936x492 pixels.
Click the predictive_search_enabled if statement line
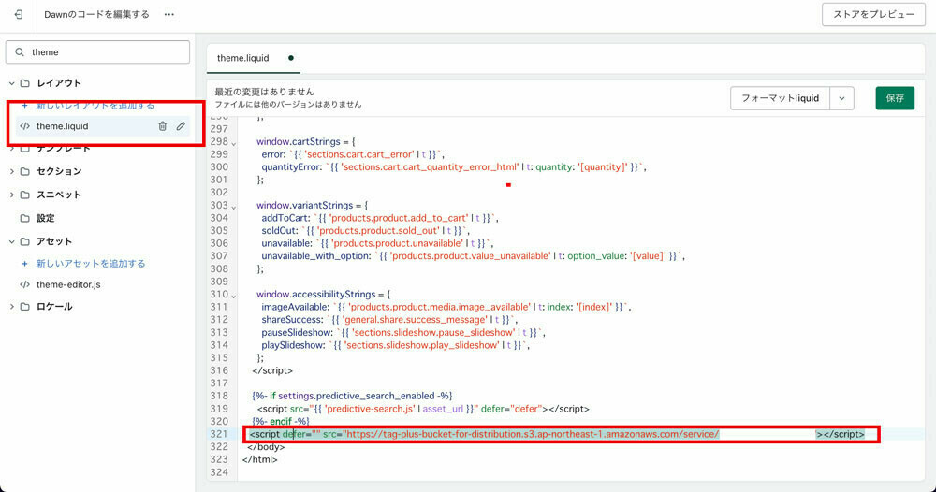[x=352, y=396]
